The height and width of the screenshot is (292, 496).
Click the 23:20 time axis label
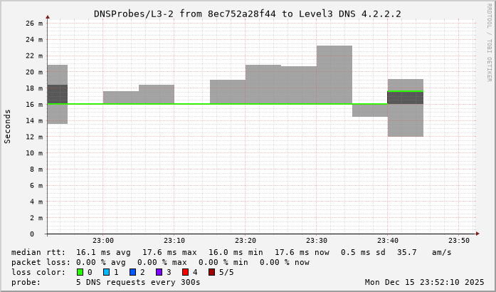[x=246, y=241]
